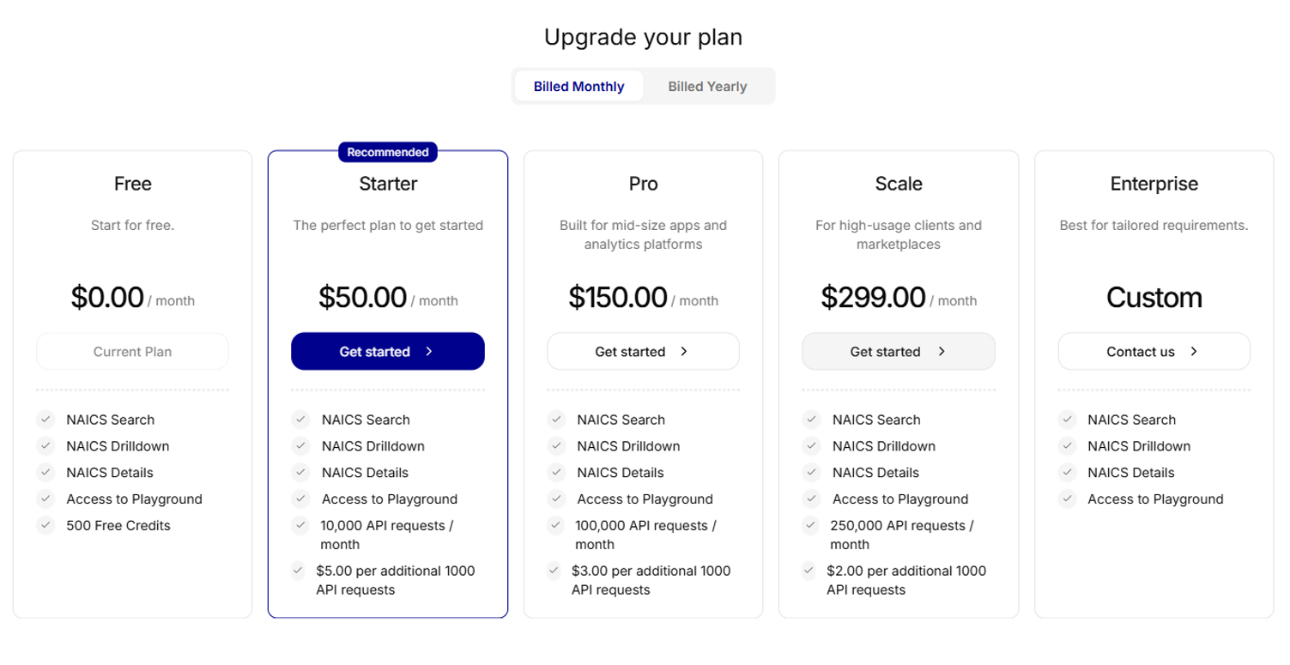
Task: Click the checkmark beside $5.00 per additional requests
Action: point(298,571)
